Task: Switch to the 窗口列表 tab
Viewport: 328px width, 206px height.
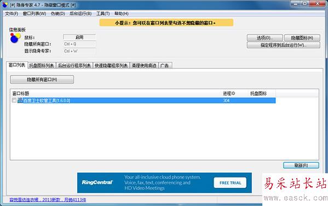Action: (x=17, y=65)
